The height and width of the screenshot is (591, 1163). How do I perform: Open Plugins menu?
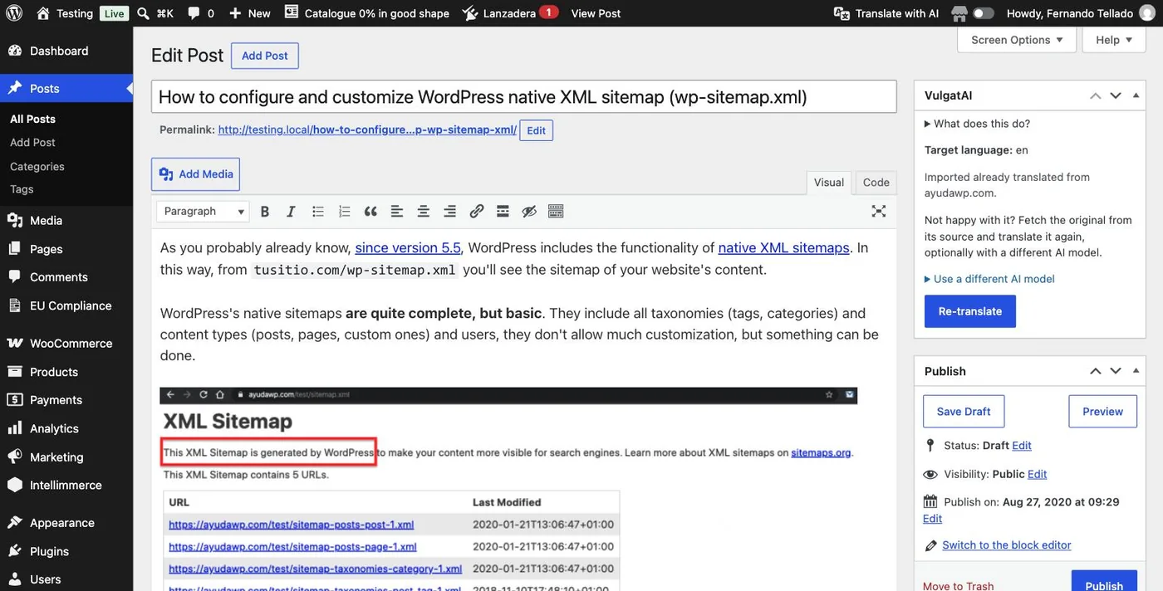66,551
